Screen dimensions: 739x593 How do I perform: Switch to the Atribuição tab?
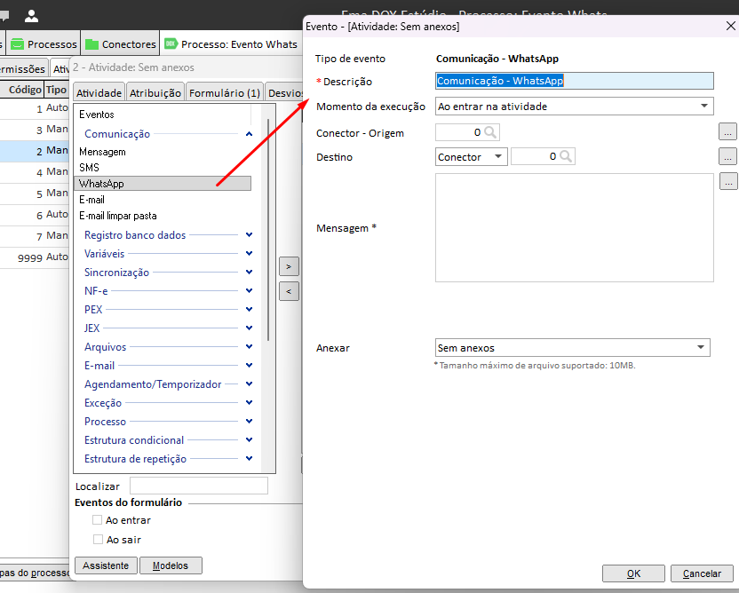click(x=155, y=93)
